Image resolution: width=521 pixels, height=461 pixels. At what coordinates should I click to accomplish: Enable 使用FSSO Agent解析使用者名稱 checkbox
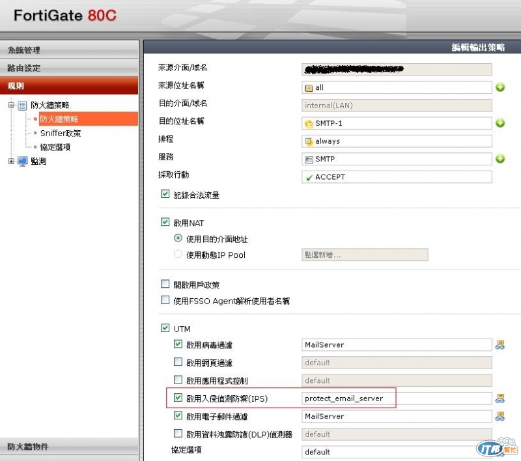[165, 300]
